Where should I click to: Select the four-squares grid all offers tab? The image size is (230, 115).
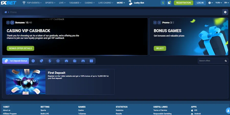pyautogui.click(x=91, y=61)
